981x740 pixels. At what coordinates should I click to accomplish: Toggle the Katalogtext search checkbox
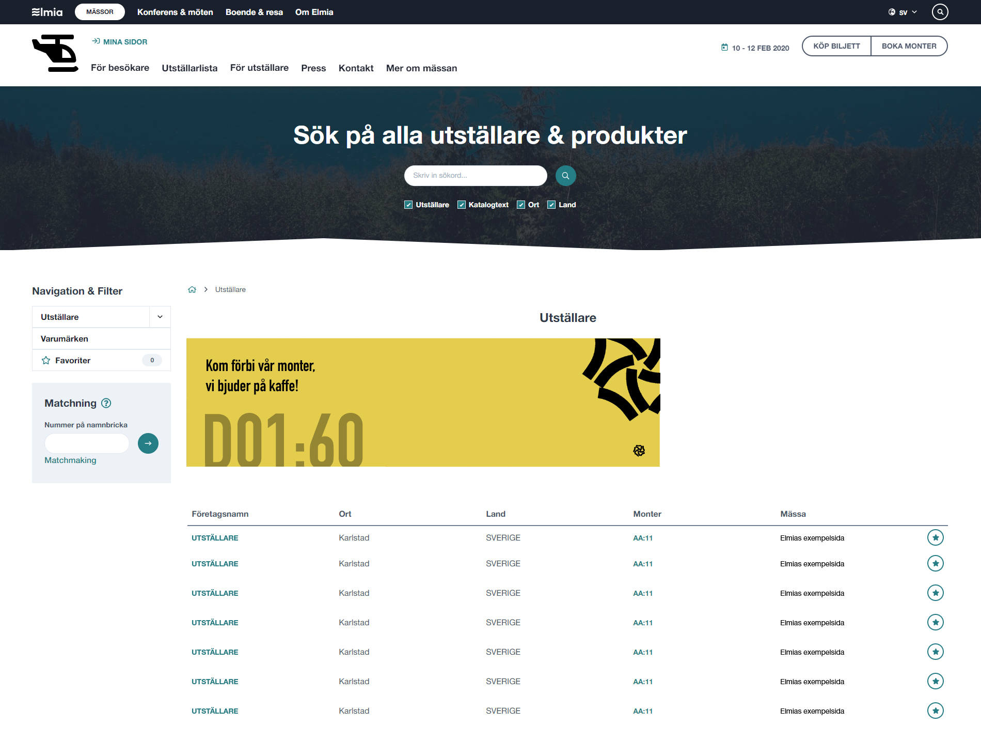(x=462, y=205)
